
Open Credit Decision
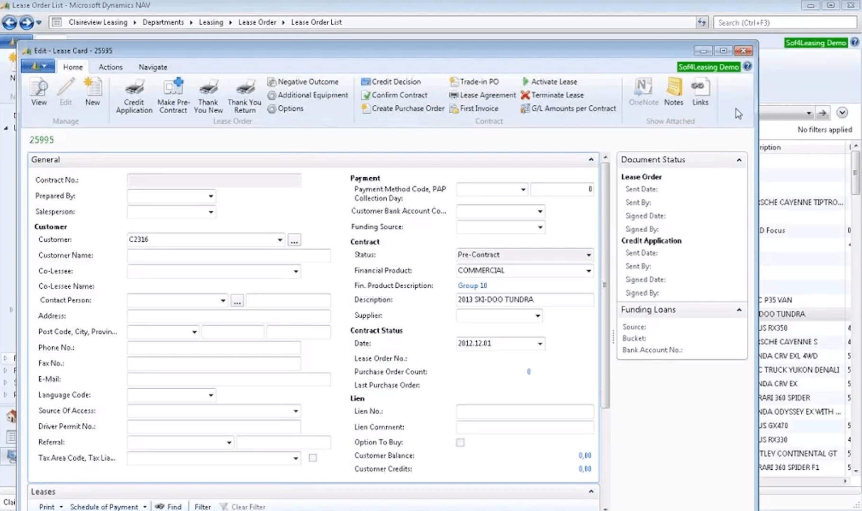tap(391, 82)
